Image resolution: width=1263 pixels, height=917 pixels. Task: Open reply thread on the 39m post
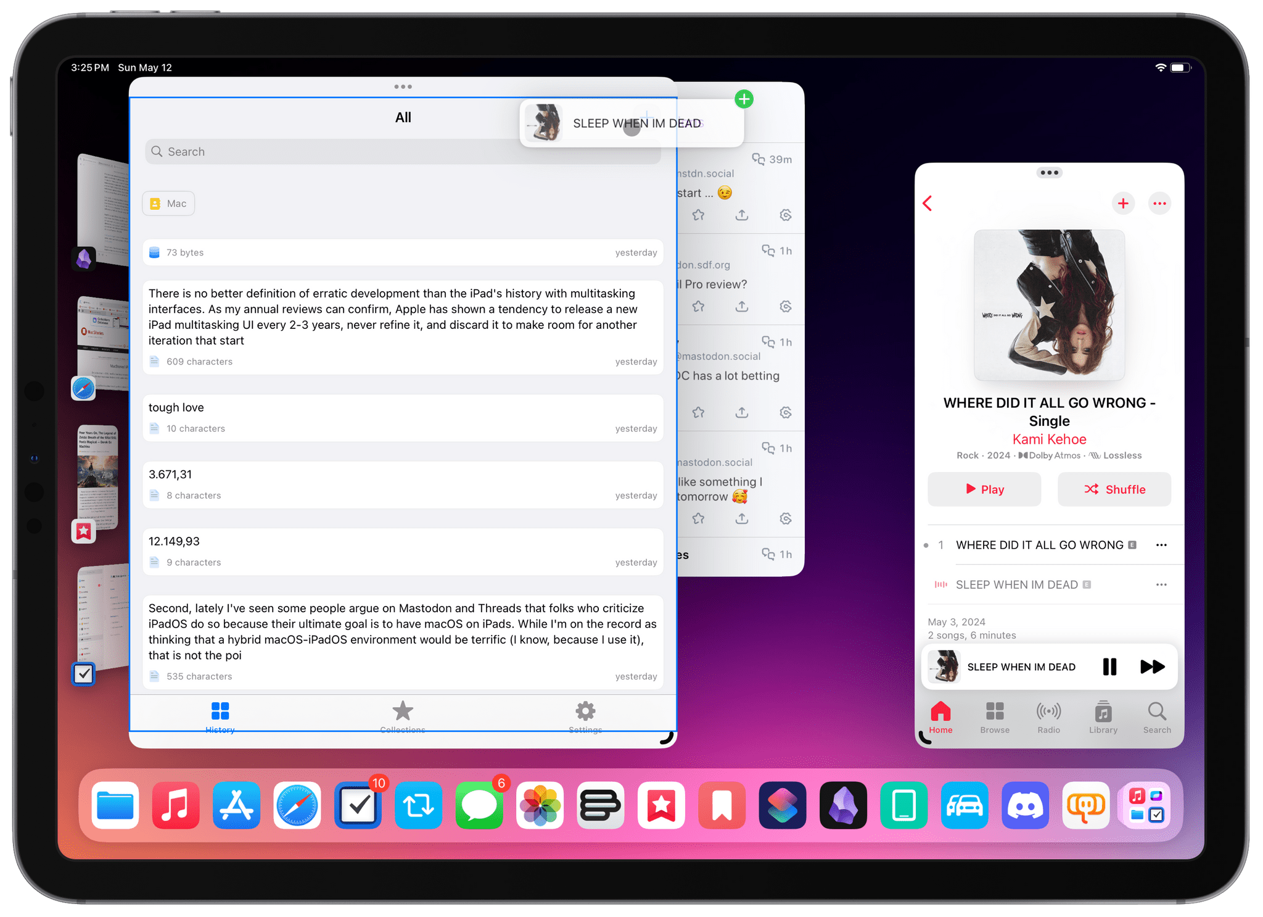click(x=759, y=159)
